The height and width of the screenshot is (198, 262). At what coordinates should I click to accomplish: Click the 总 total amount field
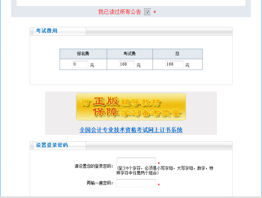click(x=174, y=64)
